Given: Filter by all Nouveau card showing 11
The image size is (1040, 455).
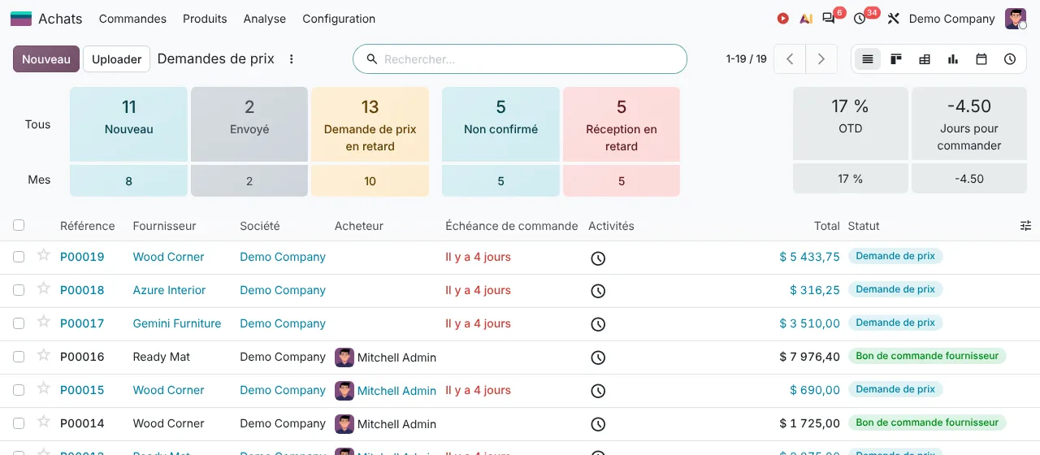Looking at the screenshot, I should (x=128, y=124).
